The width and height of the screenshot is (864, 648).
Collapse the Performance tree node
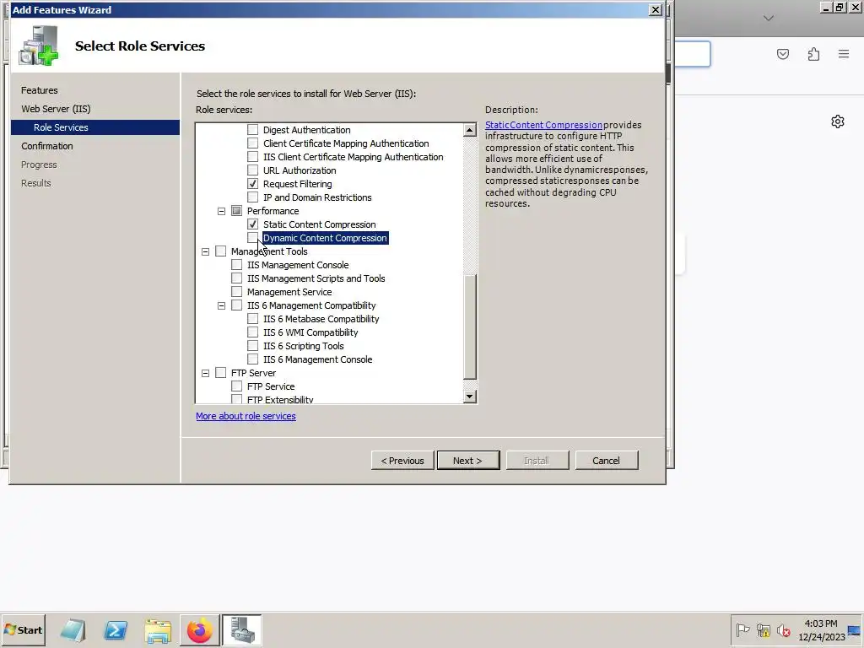(x=222, y=211)
